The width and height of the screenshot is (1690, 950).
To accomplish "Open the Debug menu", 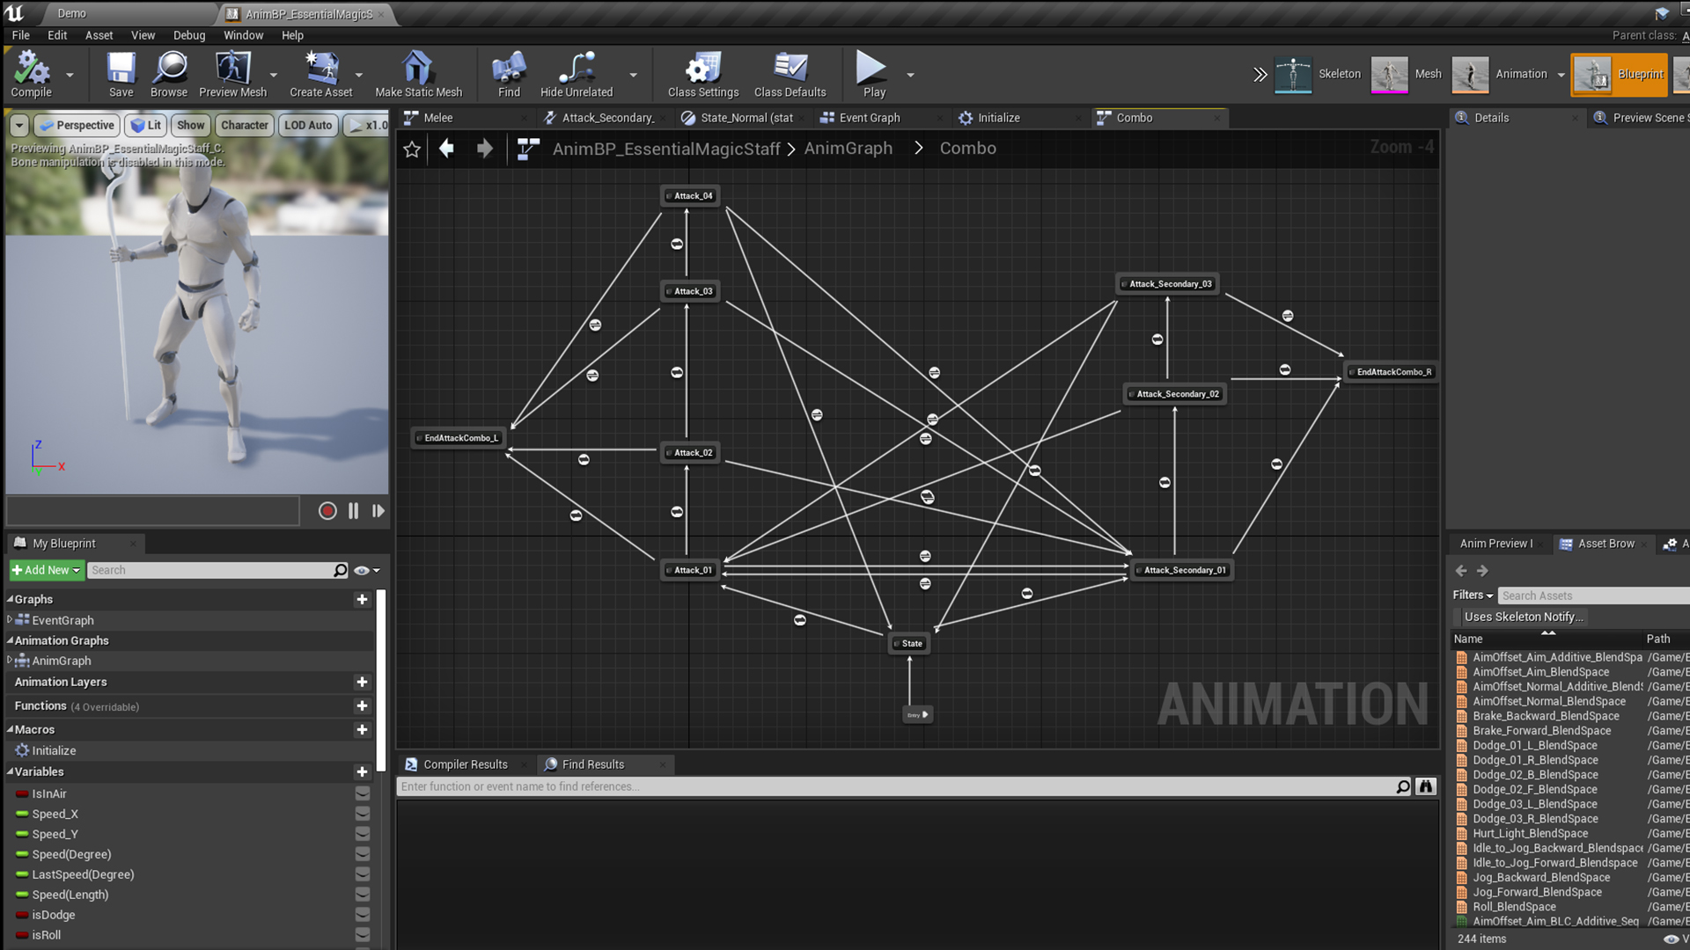I will click(188, 35).
